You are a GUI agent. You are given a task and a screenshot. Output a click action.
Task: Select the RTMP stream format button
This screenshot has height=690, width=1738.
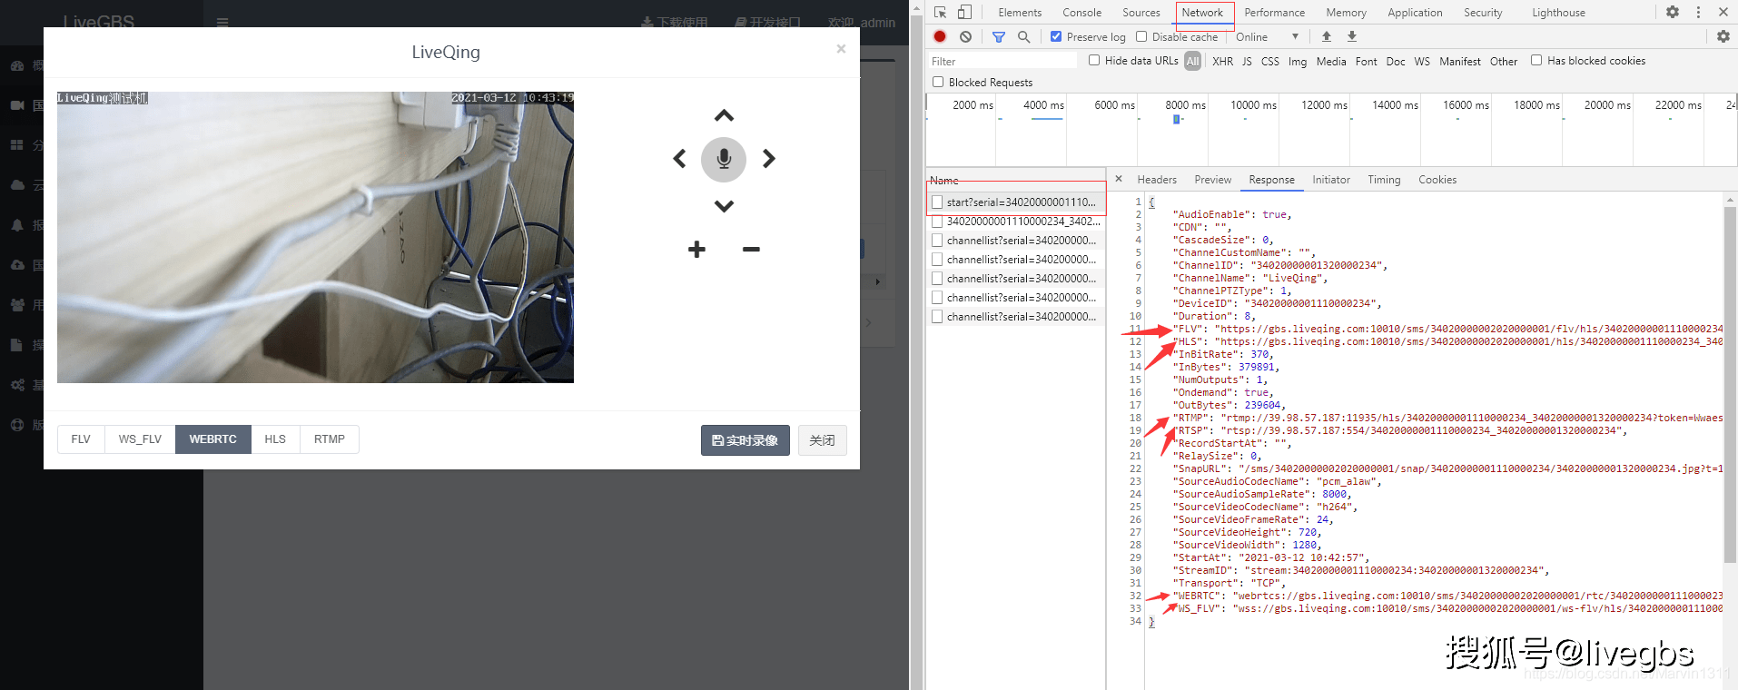330,439
